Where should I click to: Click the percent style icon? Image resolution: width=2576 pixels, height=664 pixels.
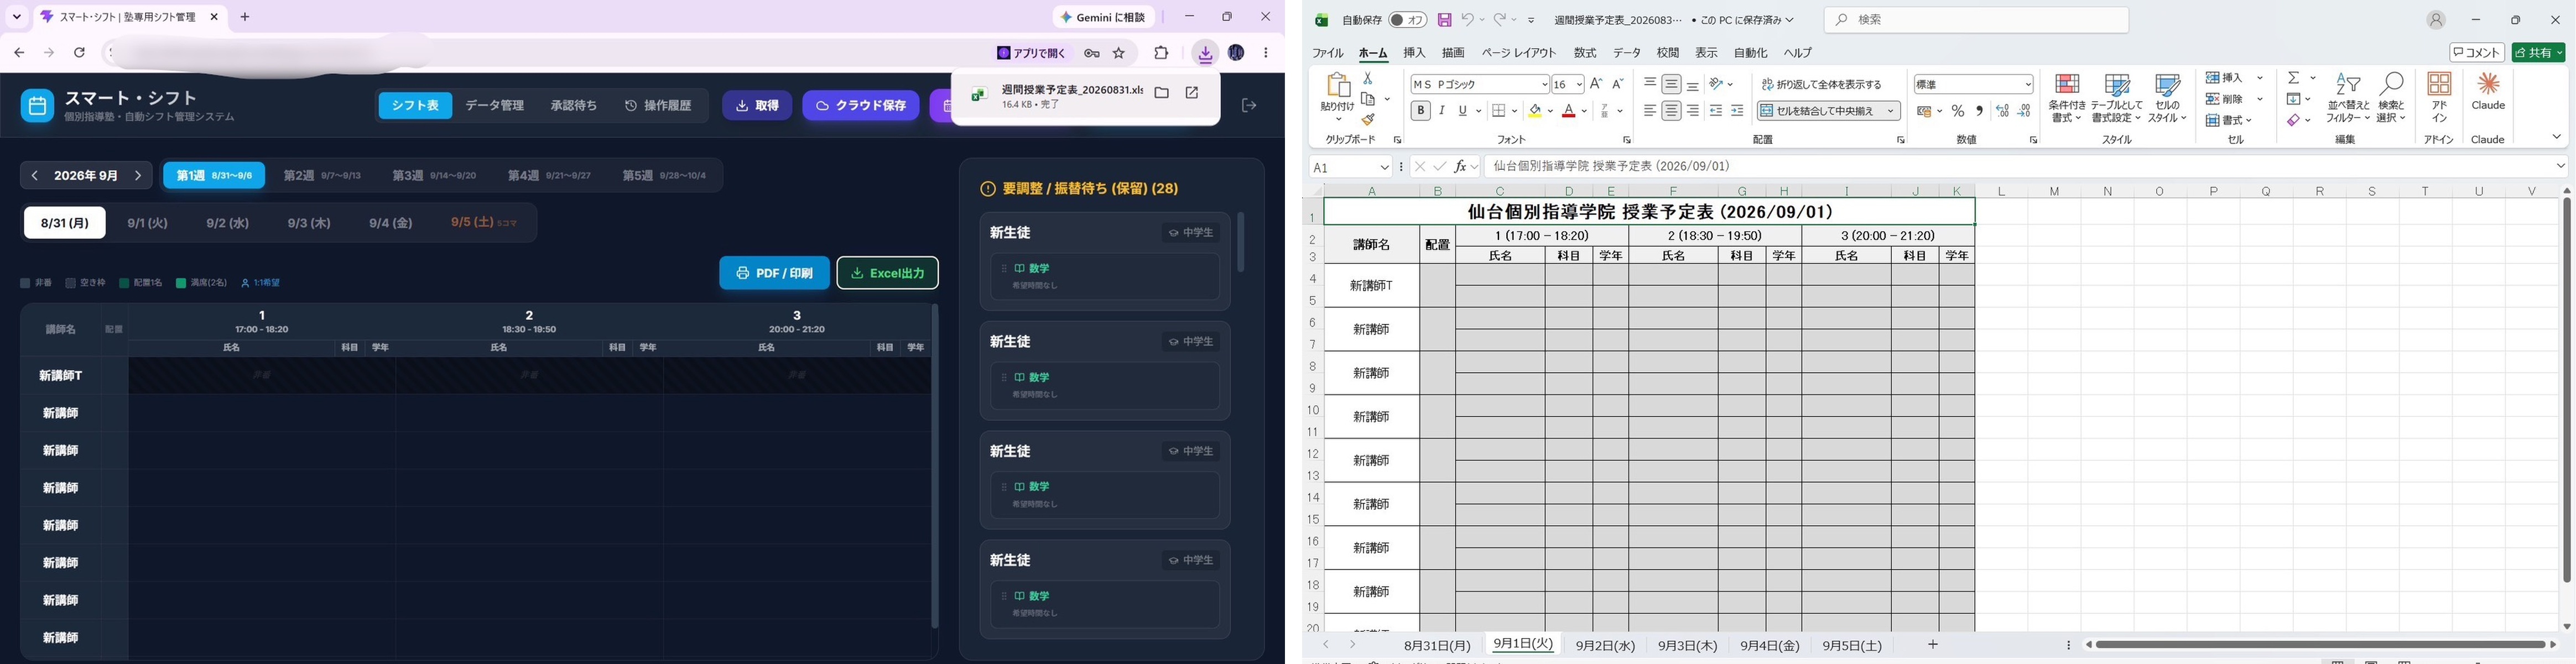pos(1958,111)
